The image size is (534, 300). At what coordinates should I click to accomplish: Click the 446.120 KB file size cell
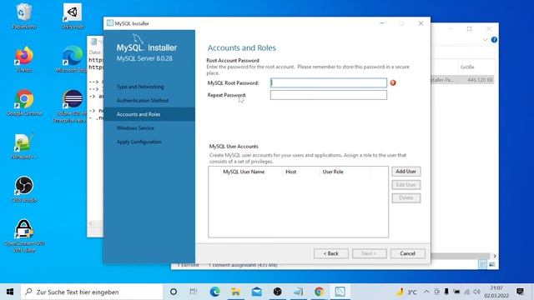tap(480, 80)
